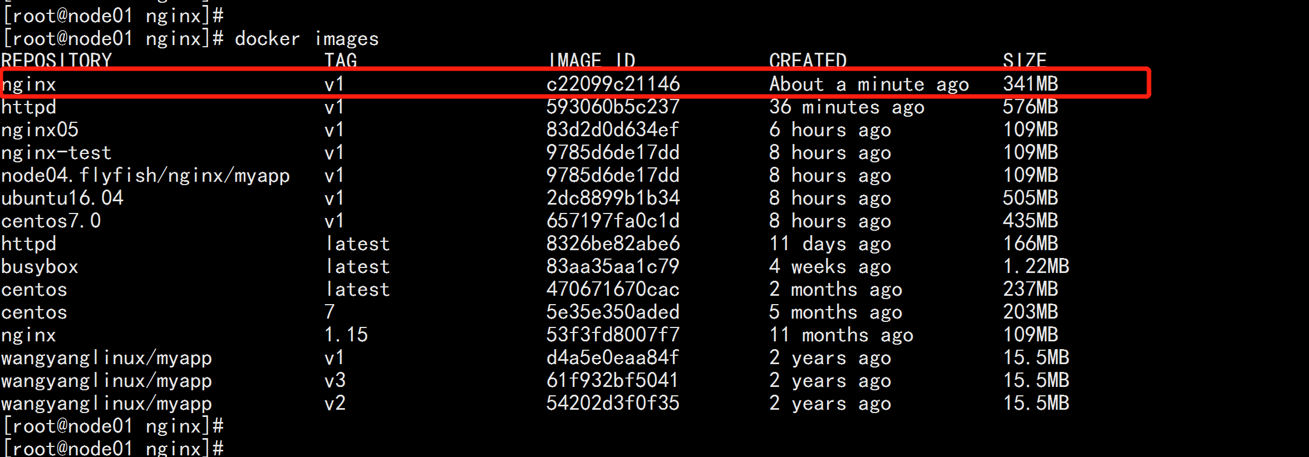Viewport: 1309px width, 457px height.
Task: Click the TAG column header
Action: (x=341, y=60)
